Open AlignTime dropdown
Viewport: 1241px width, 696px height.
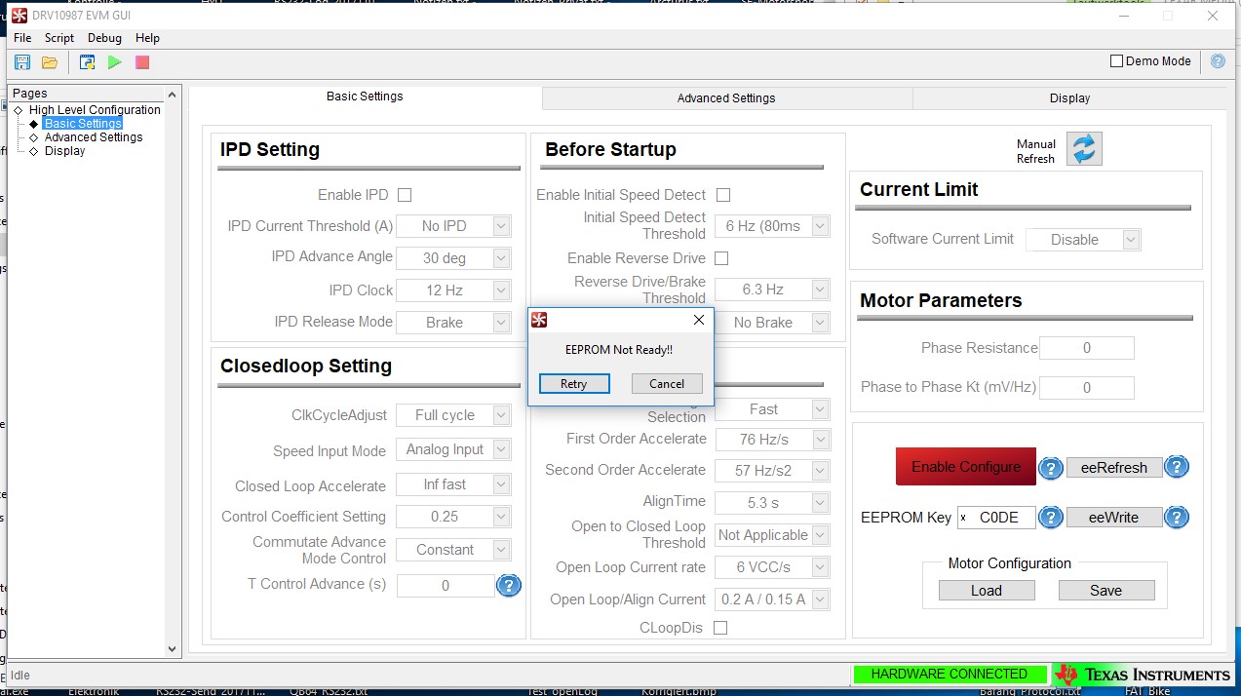[772, 503]
